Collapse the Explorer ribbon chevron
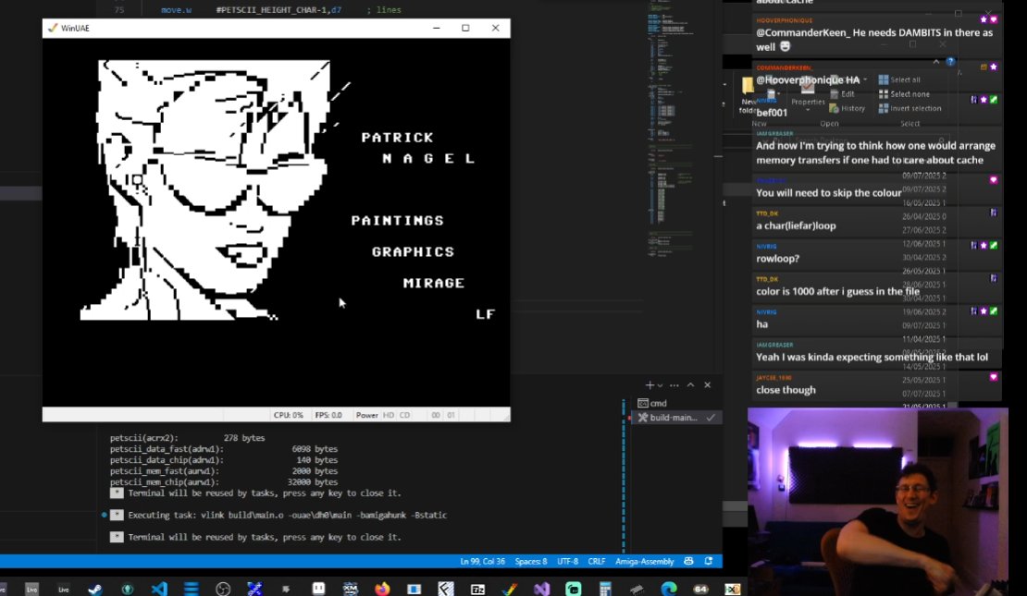1027x596 pixels. tap(936, 62)
